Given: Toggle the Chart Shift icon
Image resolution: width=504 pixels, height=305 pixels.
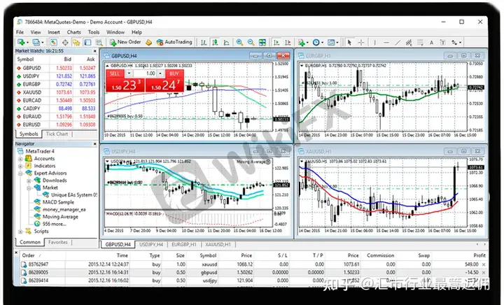Looking at the screenshot, I should point(288,43).
